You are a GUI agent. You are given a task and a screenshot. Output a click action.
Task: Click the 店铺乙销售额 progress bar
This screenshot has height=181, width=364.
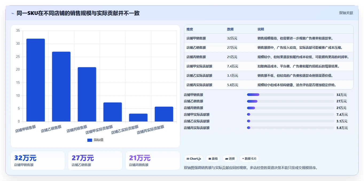(291, 101)
